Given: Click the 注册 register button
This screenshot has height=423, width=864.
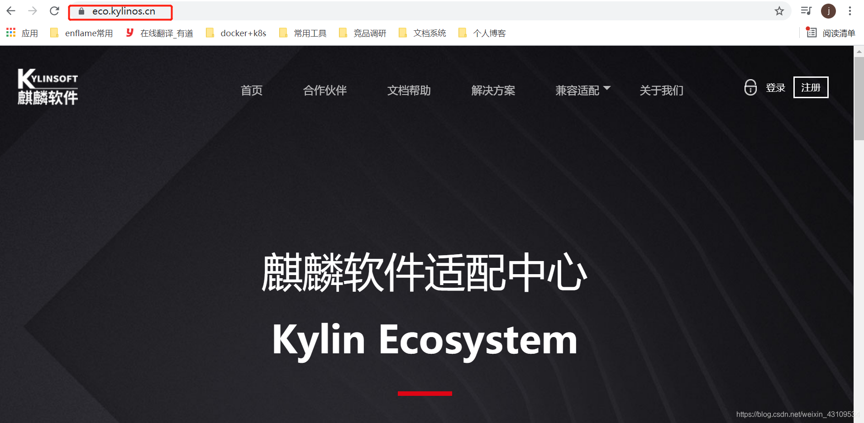Looking at the screenshot, I should tap(811, 87).
